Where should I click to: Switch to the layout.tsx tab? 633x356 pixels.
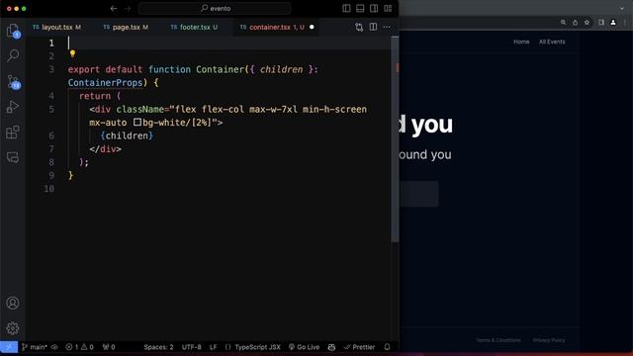[x=56, y=27]
